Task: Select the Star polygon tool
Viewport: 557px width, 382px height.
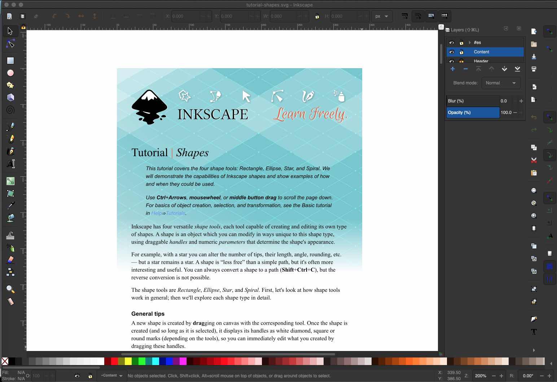Action: (x=10, y=85)
